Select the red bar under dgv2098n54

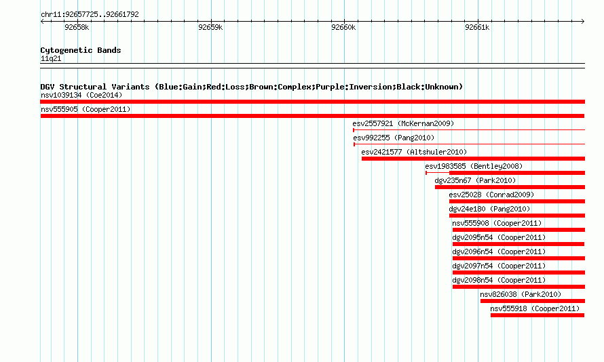[519, 287]
